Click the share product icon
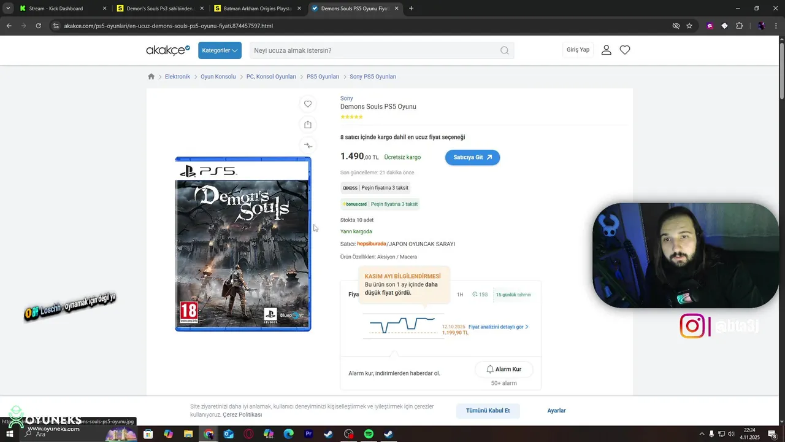The width and height of the screenshot is (785, 442). [x=308, y=125]
